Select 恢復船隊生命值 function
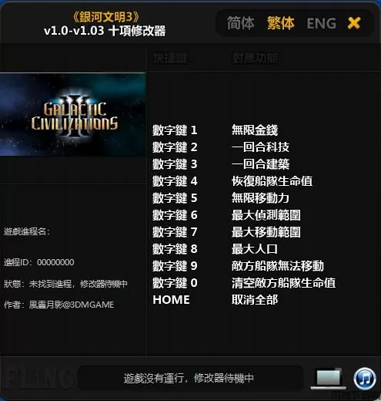This screenshot has height=401, width=381. tap(272, 181)
